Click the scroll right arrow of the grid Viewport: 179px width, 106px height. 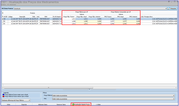pyautogui.click(x=176, y=88)
